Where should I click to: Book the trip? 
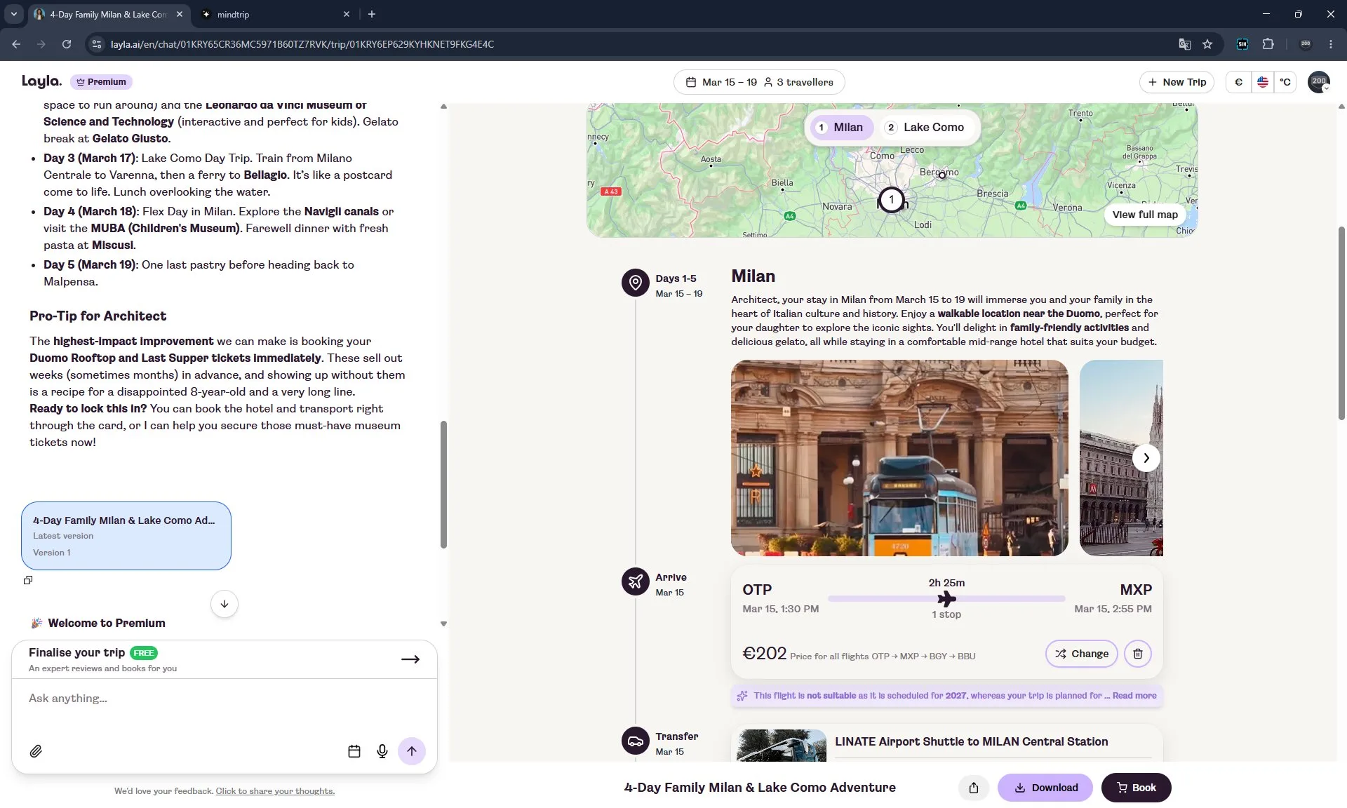[1135, 788]
